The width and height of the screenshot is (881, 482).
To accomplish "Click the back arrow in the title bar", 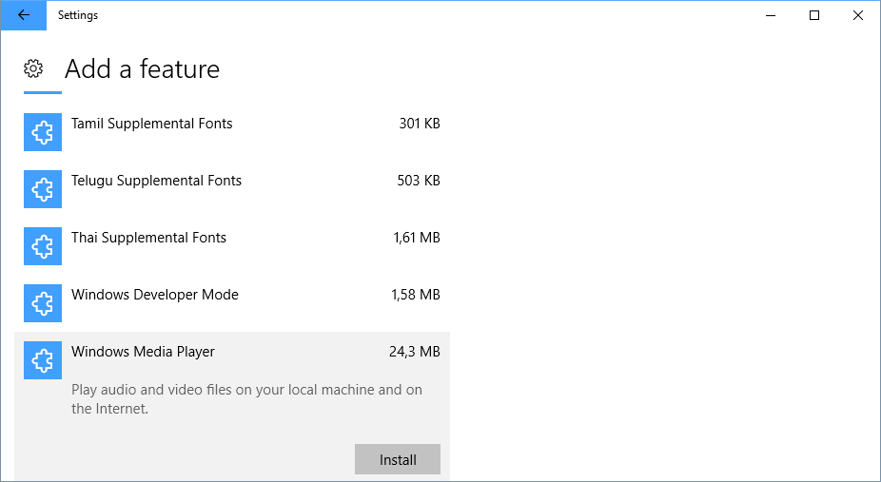I will 24,15.
